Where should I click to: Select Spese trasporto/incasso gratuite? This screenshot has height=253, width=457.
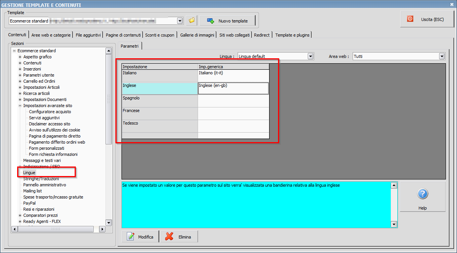(53, 197)
